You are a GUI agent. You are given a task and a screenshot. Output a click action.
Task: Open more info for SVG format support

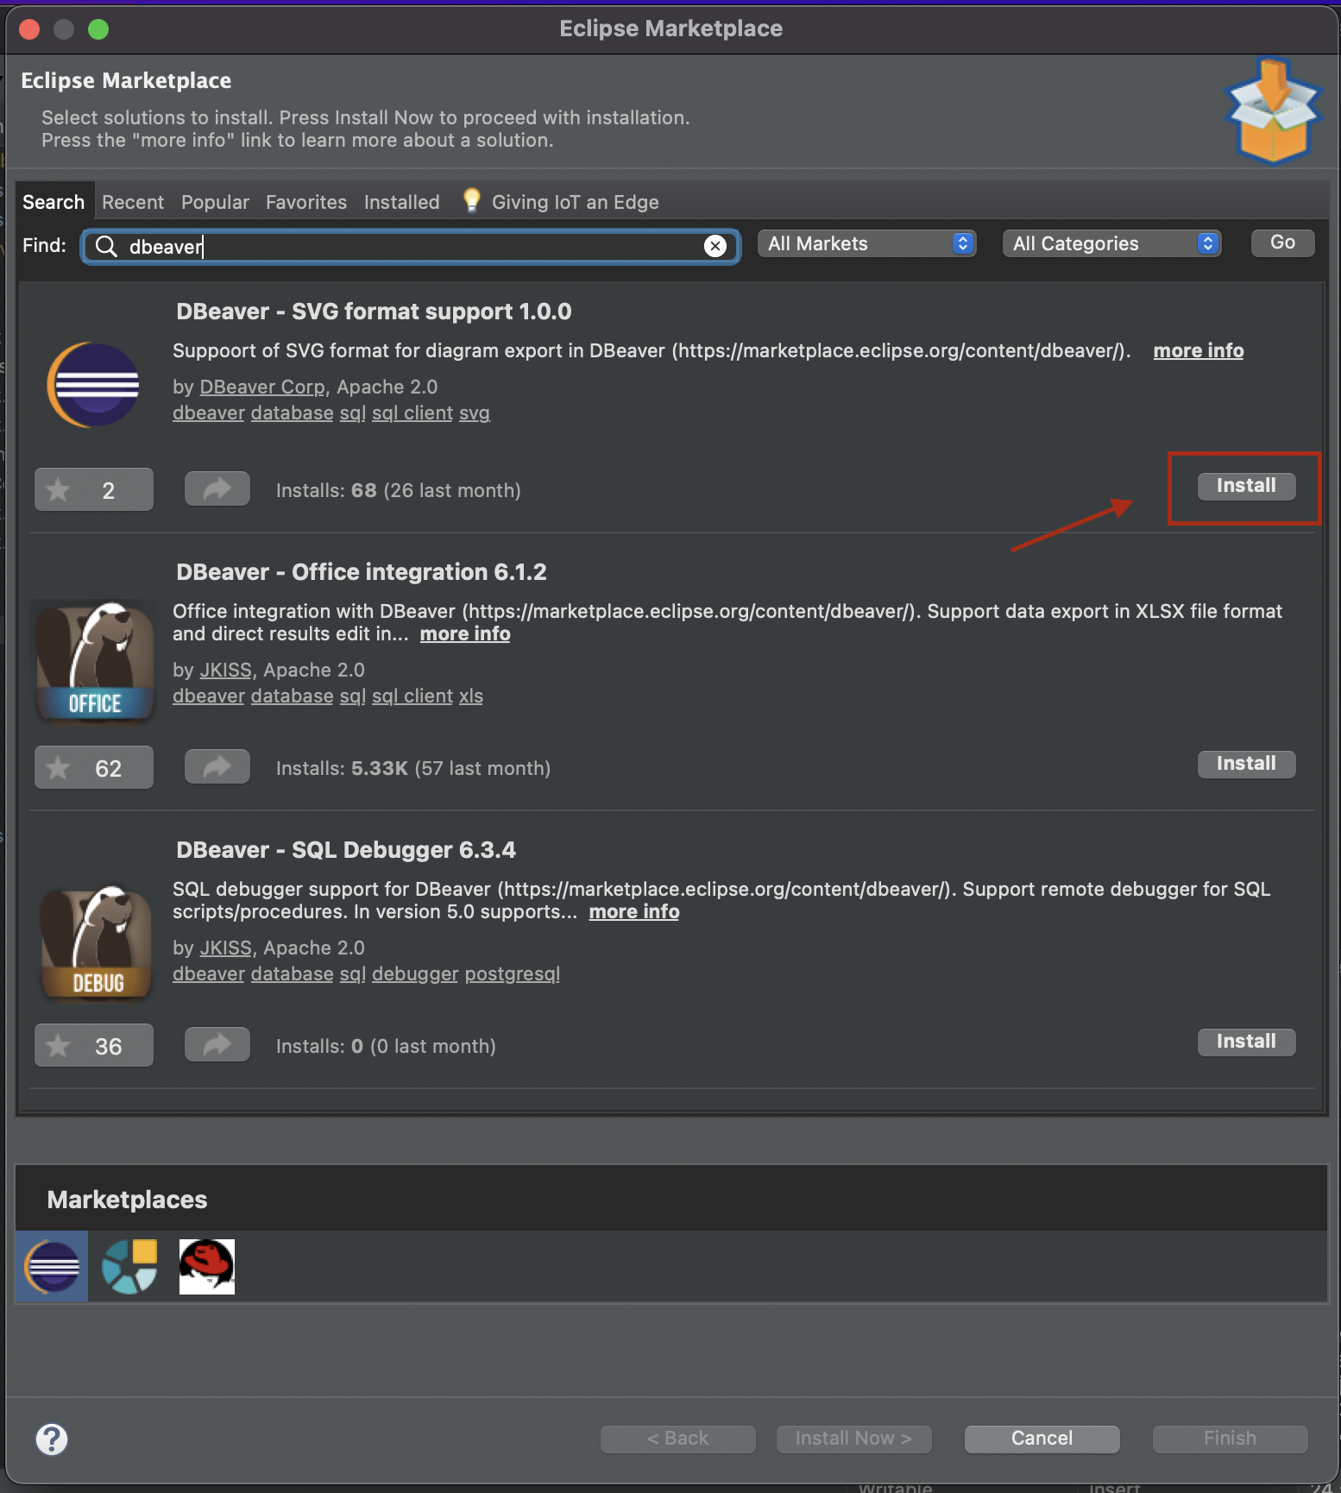(1199, 351)
